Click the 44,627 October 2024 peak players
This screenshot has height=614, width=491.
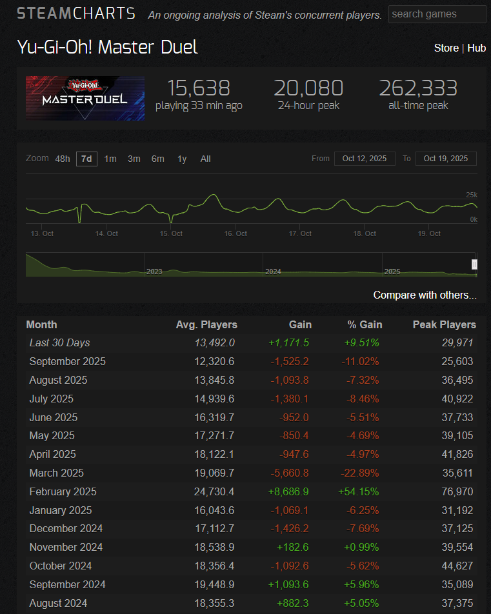[x=457, y=566]
